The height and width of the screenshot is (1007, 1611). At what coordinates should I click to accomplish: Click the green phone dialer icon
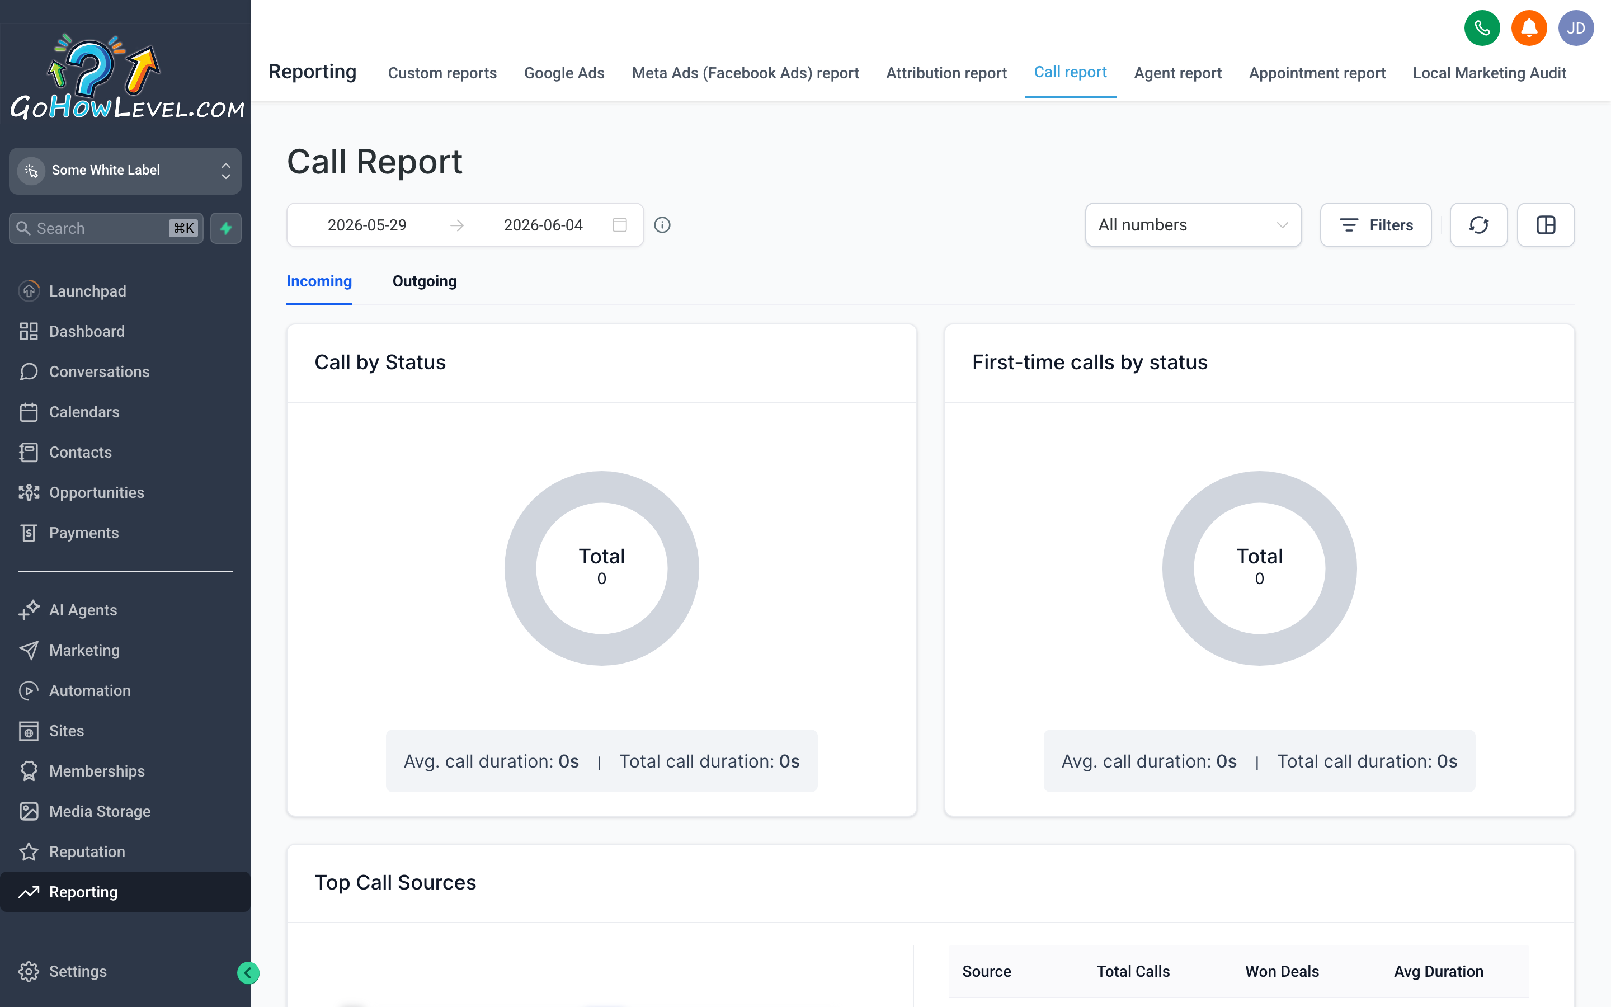(x=1482, y=28)
